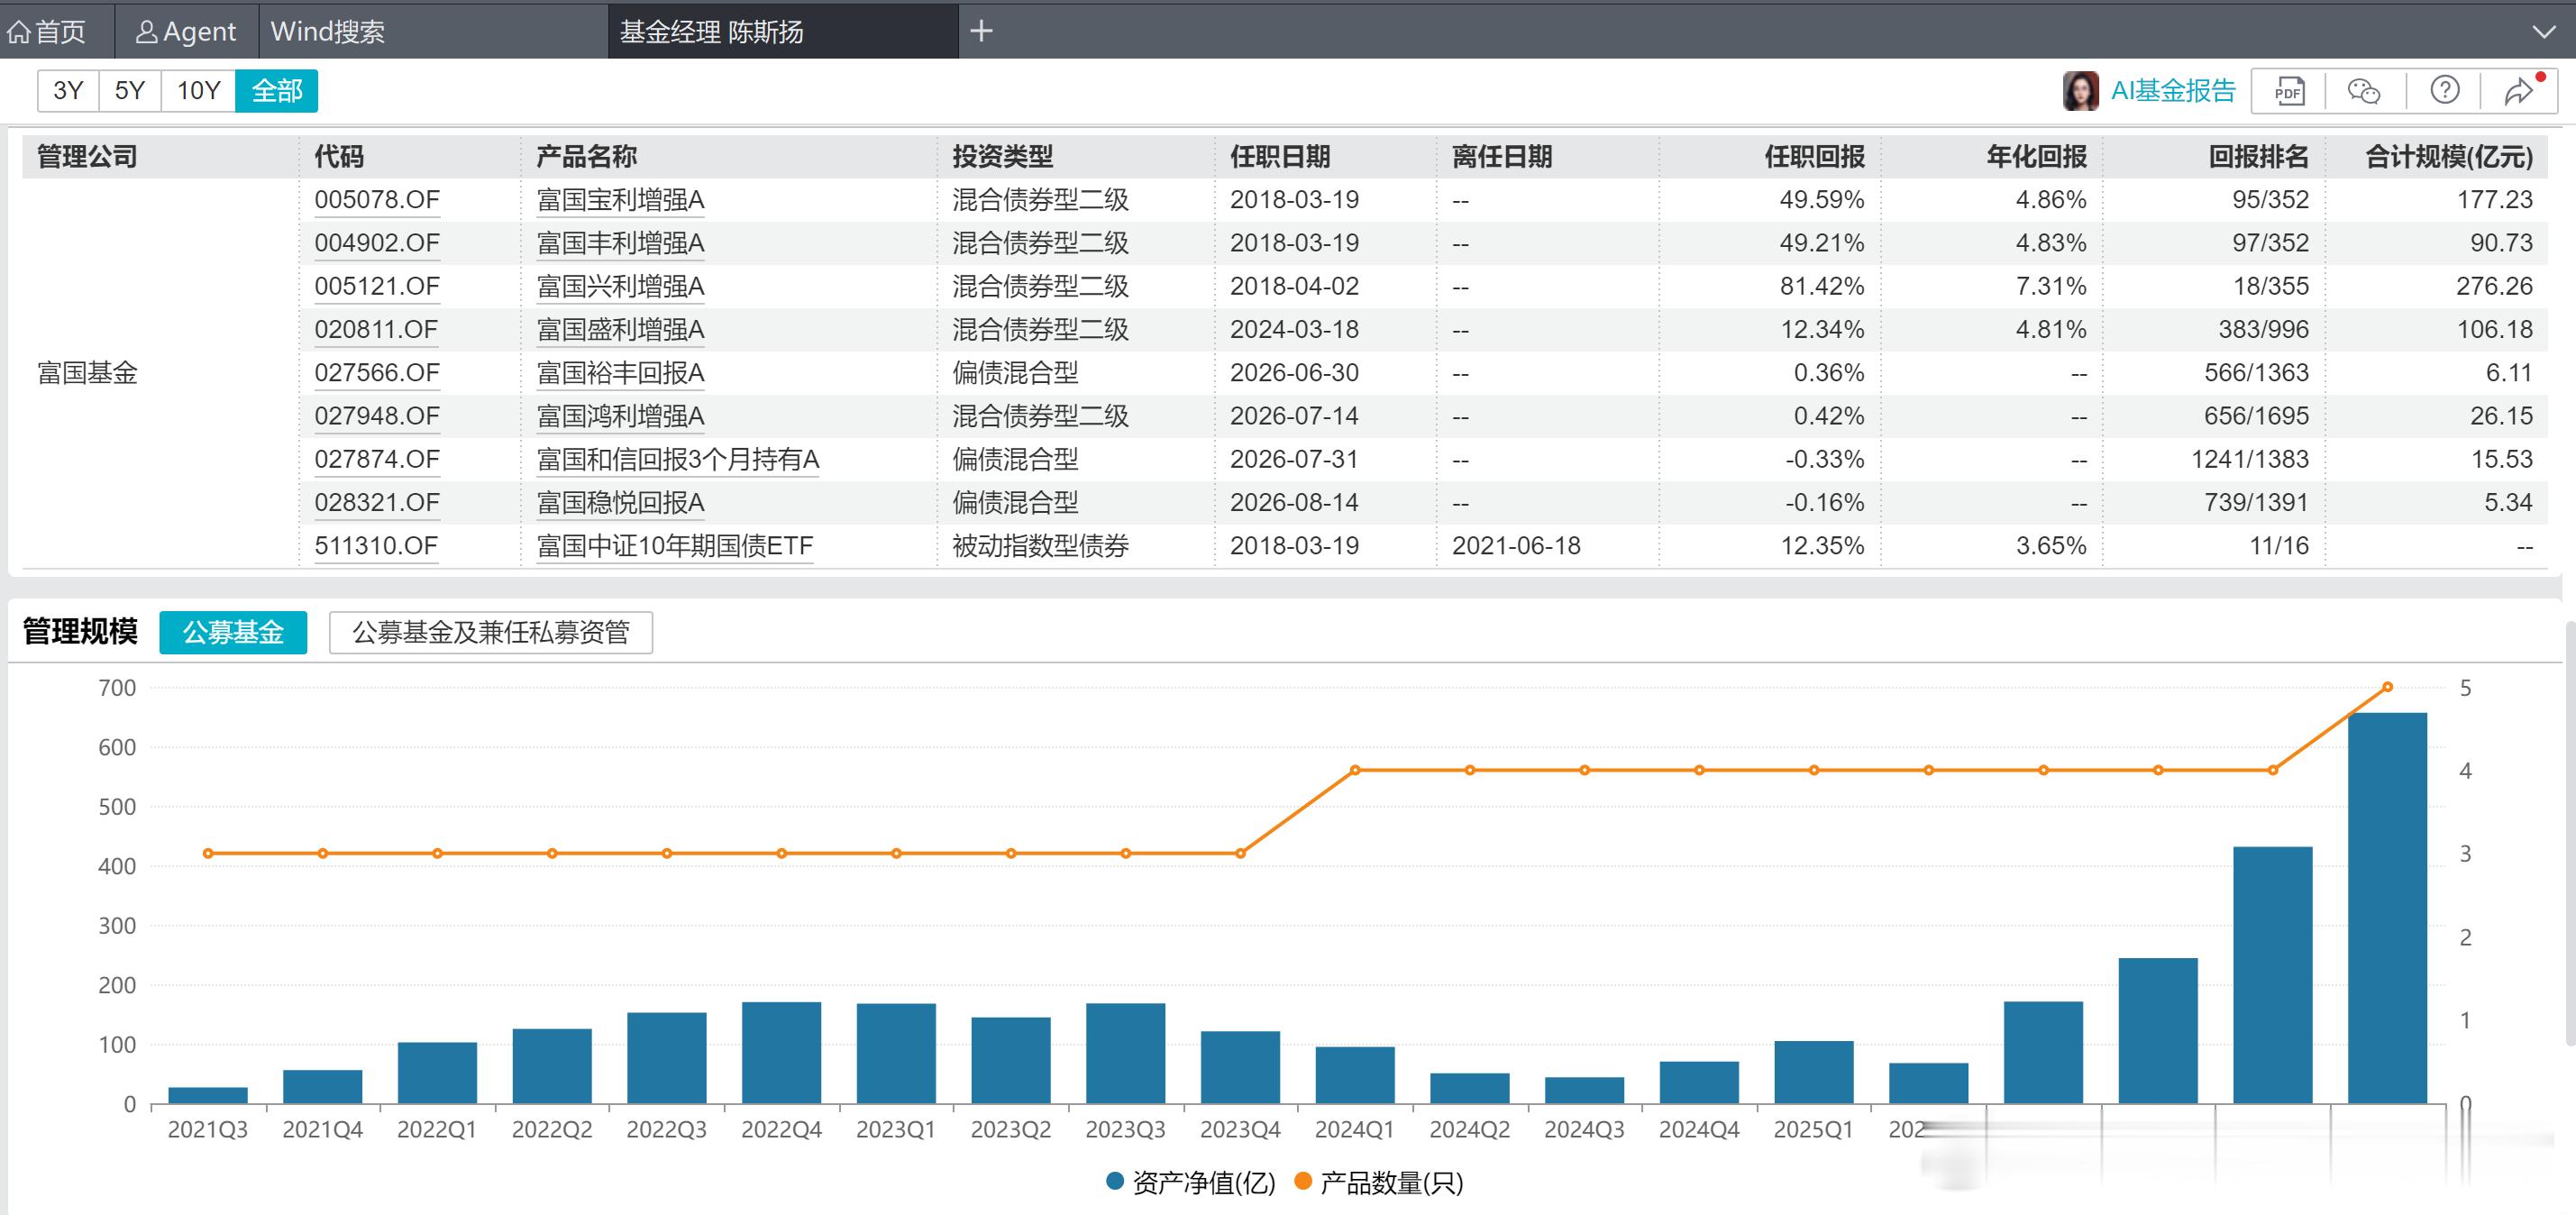Click the 2021Q3 asset bar

point(207,1096)
